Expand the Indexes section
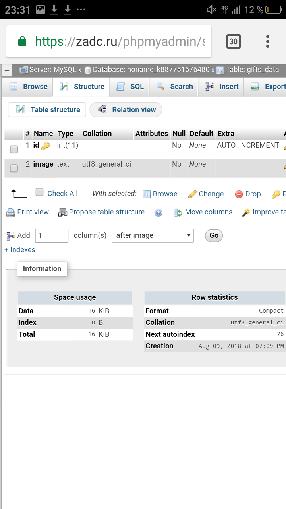 (20, 250)
